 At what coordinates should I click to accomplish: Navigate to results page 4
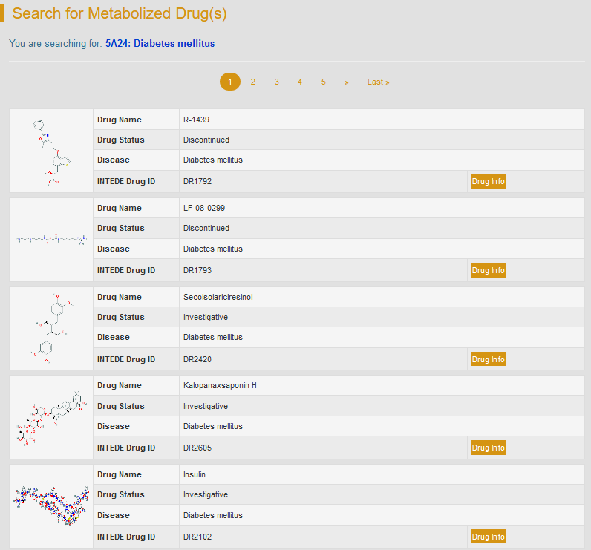point(300,82)
